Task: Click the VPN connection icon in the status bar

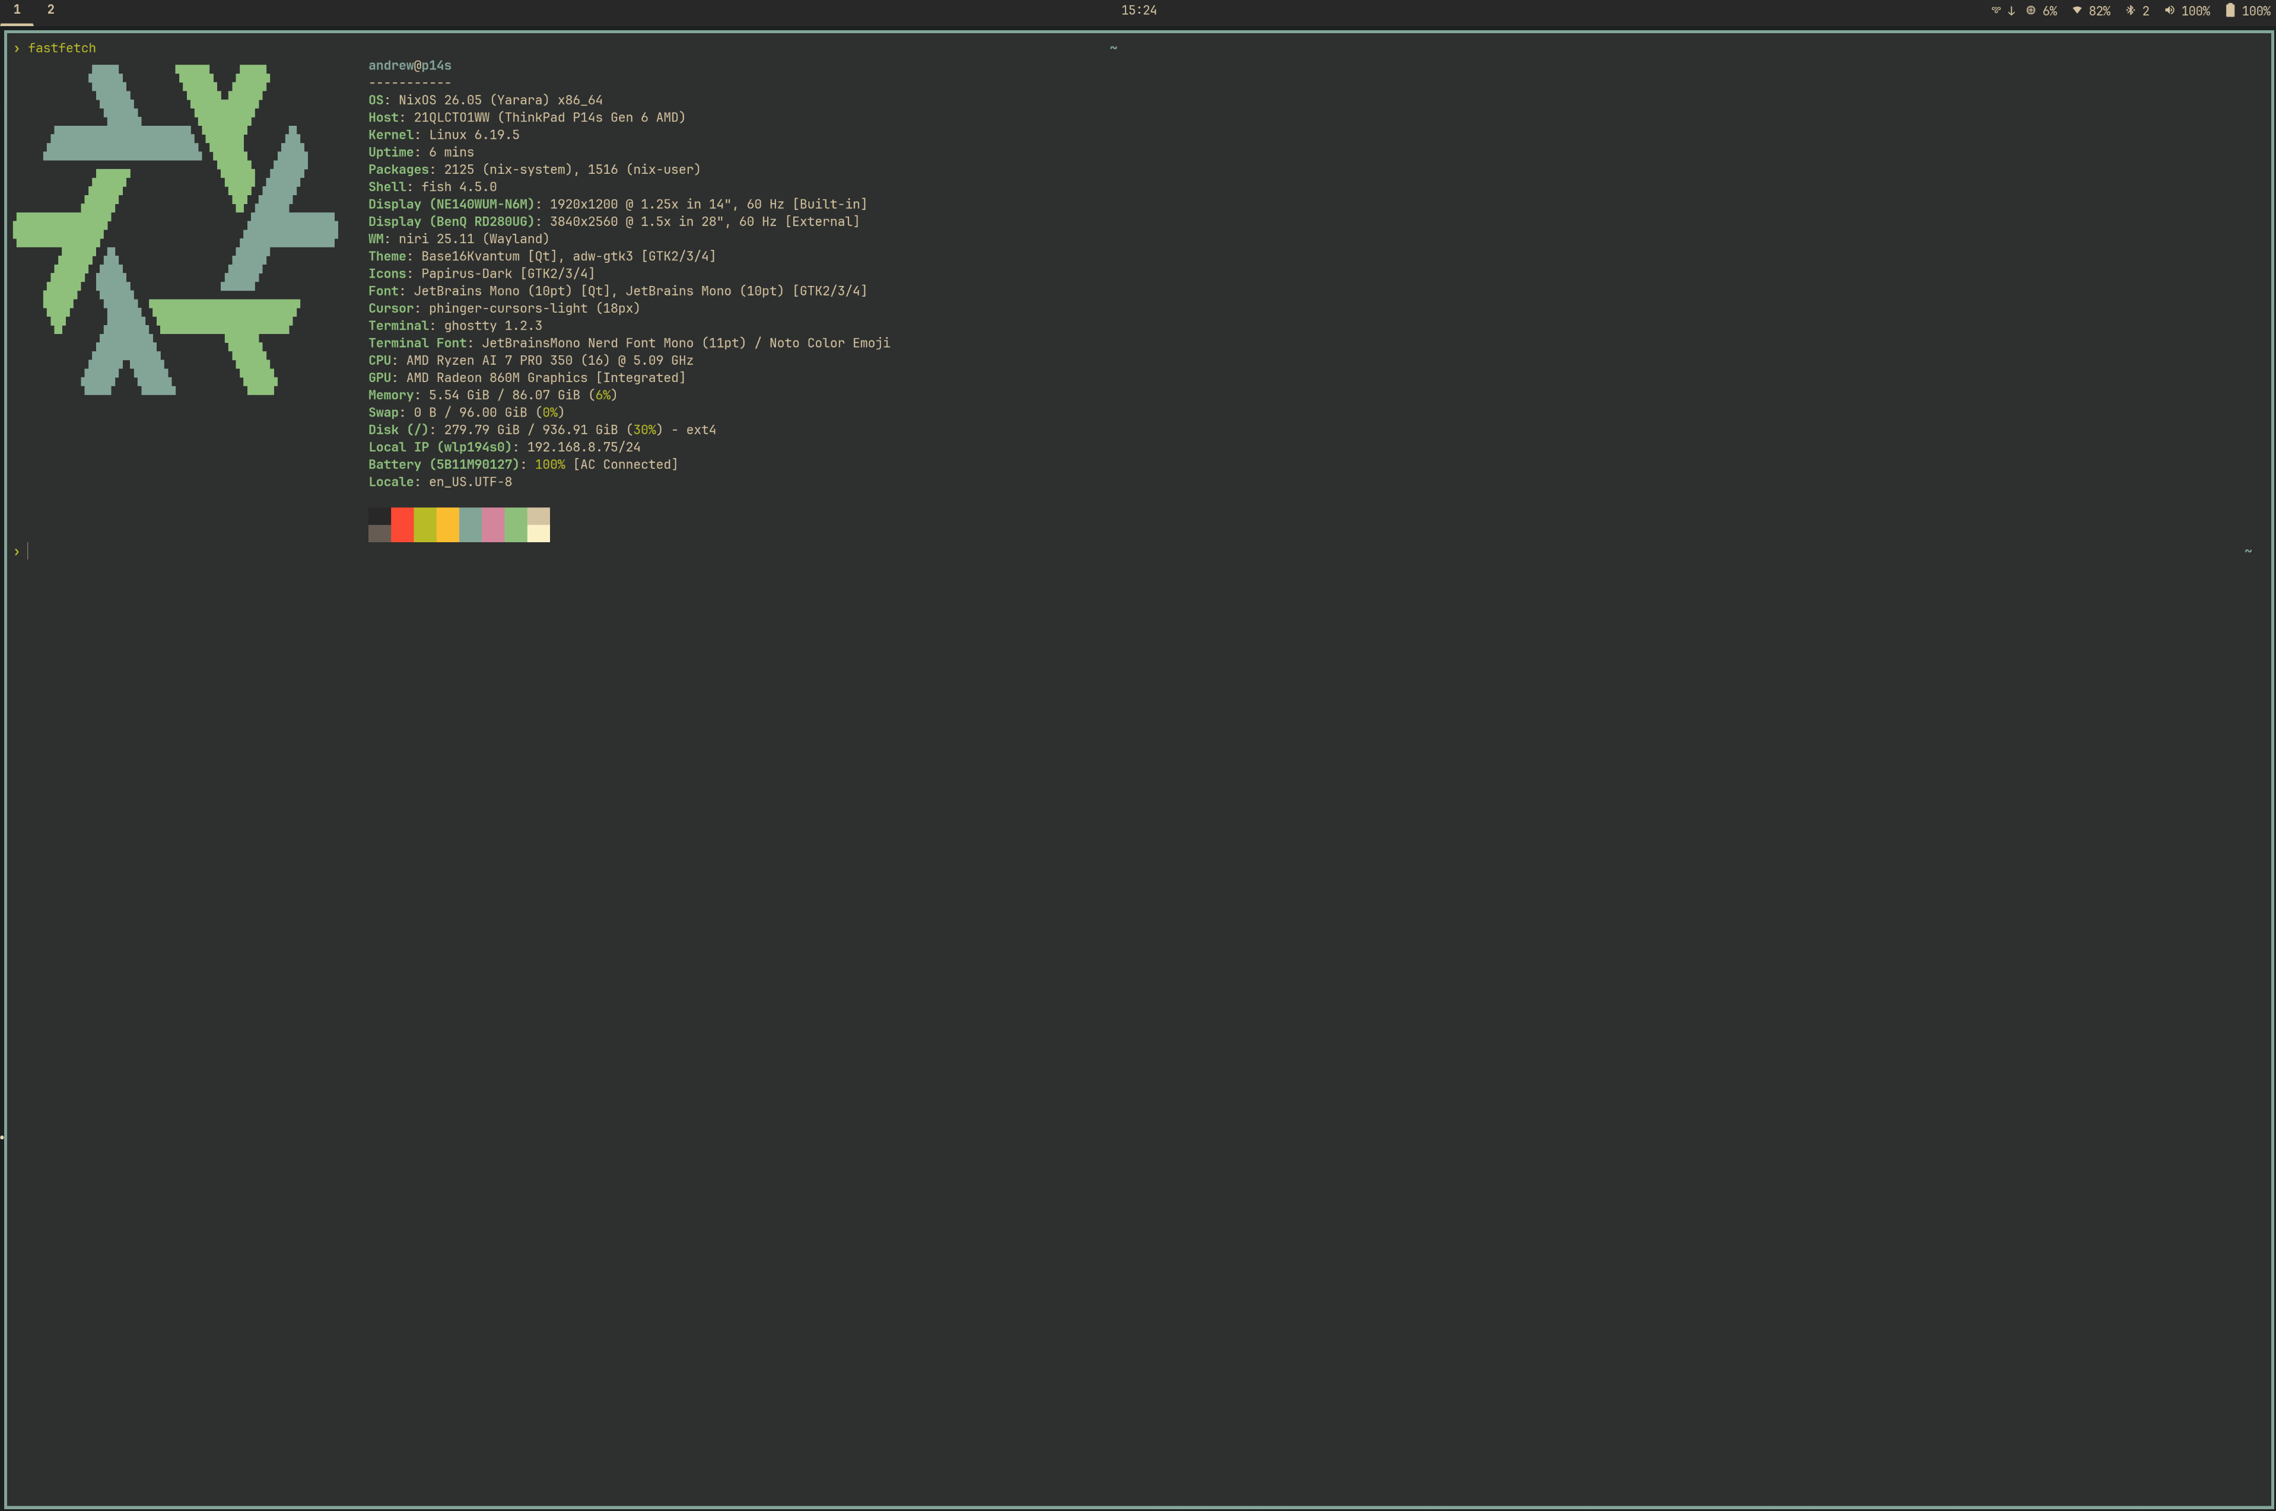Action: coord(1995,11)
